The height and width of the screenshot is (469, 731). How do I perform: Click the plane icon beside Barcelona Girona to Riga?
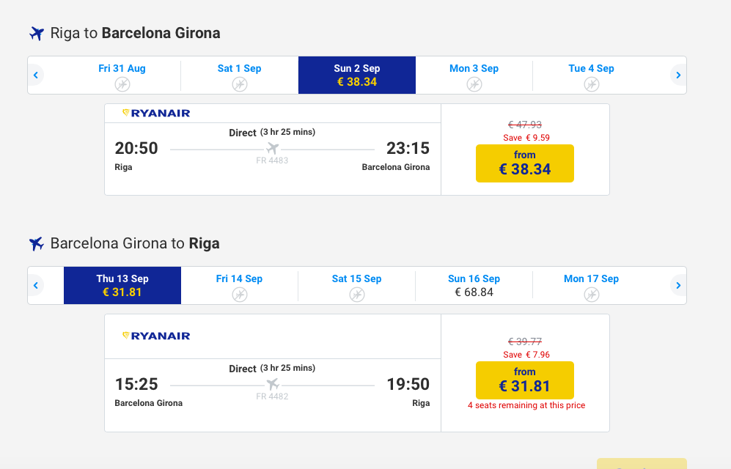(37, 243)
